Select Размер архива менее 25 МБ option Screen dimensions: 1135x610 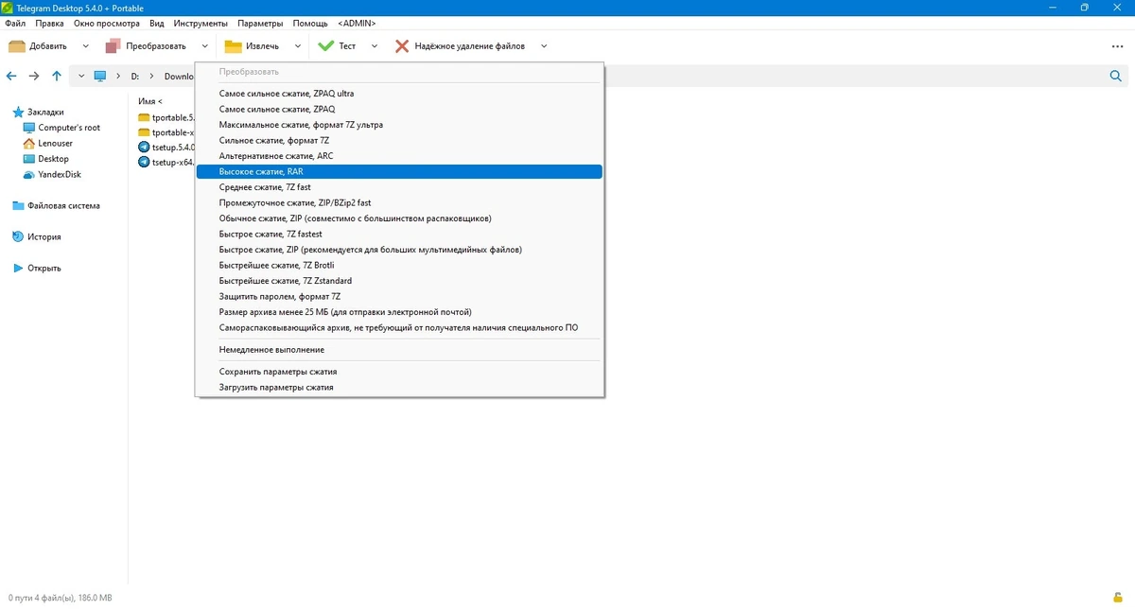pyautogui.click(x=399, y=312)
